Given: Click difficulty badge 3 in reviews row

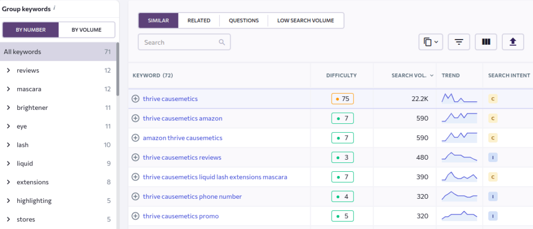Looking at the screenshot, I should point(342,158).
